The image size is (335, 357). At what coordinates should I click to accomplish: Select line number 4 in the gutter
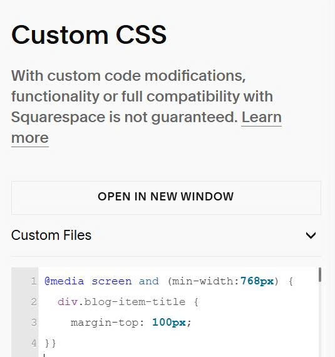(x=34, y=343)
